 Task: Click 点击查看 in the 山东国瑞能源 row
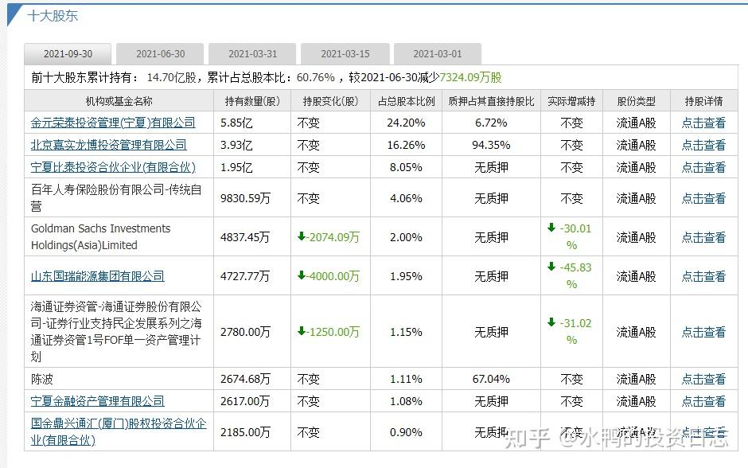[703, 276]
